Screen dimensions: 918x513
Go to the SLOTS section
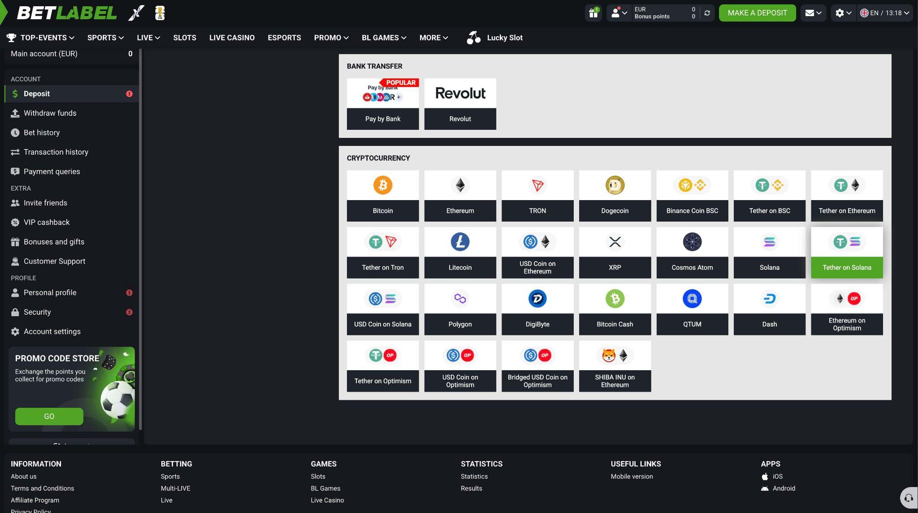click(x=185, y=38)
